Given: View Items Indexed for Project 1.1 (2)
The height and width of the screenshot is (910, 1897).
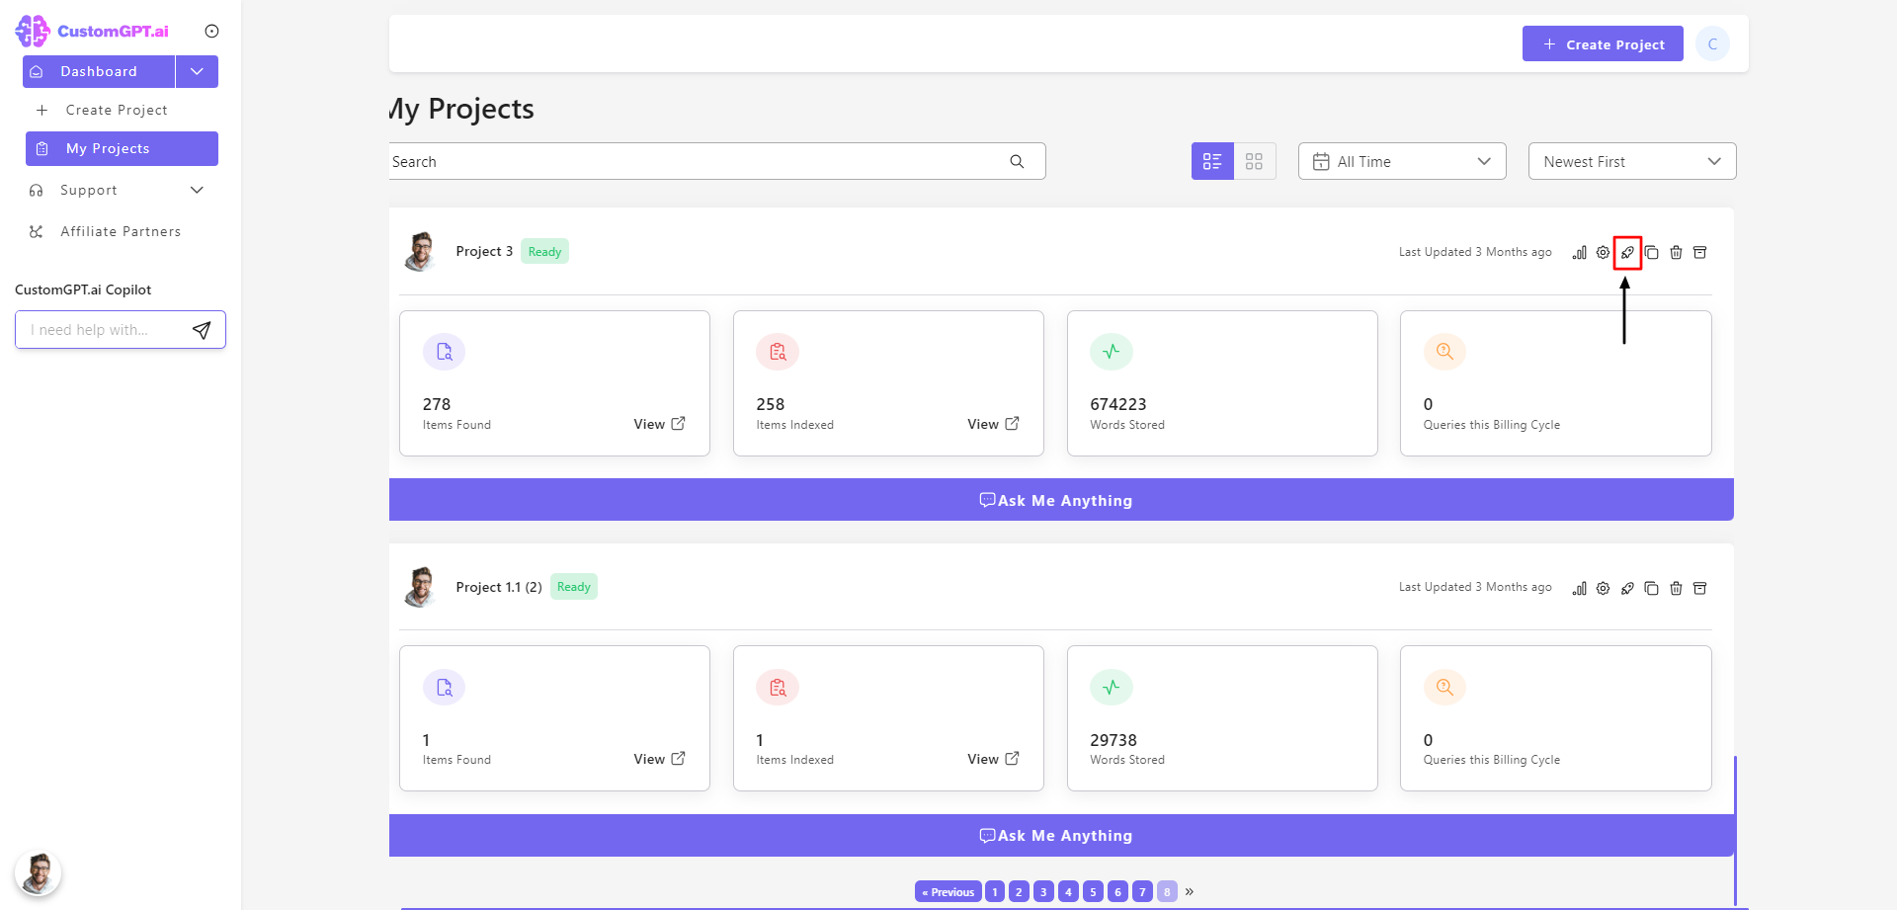Looking at the screenshot, I should (993, 759).
